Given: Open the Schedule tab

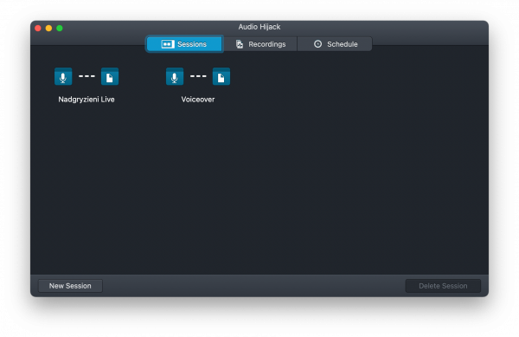Looking at the screenshot, I should [335, 44].
